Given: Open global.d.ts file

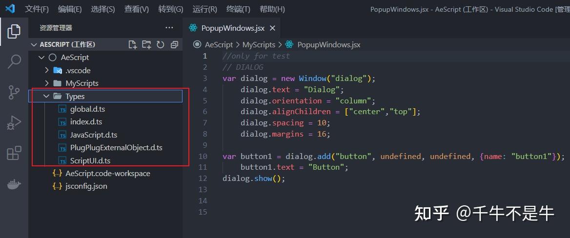Looking at the screenshot, I should point(88,109).
